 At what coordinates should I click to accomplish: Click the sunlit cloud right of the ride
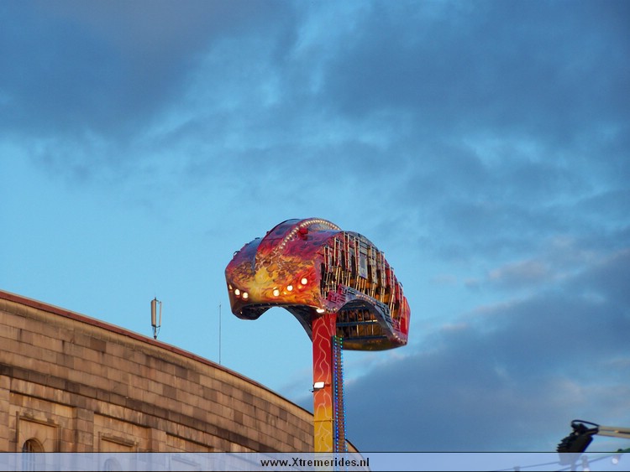(x=521, y=272)
